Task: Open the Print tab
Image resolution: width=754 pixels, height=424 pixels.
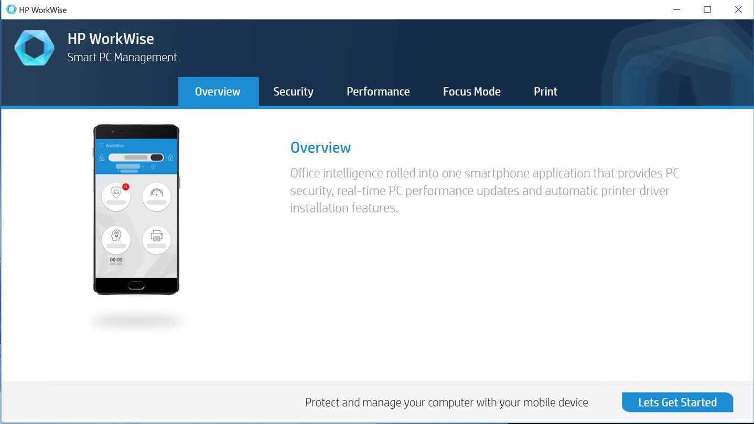Action: coord(545,92)
